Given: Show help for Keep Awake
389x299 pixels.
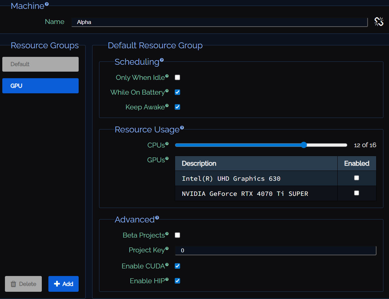Looking at the screenshot, I should 167,106.
